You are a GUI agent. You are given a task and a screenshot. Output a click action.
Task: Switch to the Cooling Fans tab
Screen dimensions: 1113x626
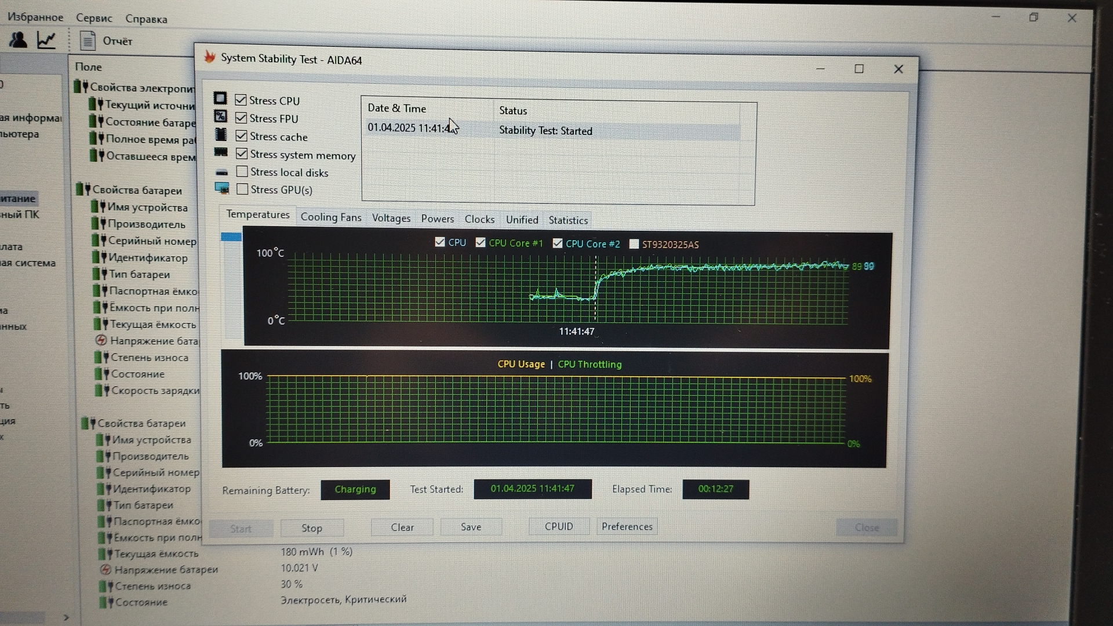coord(330,217)
